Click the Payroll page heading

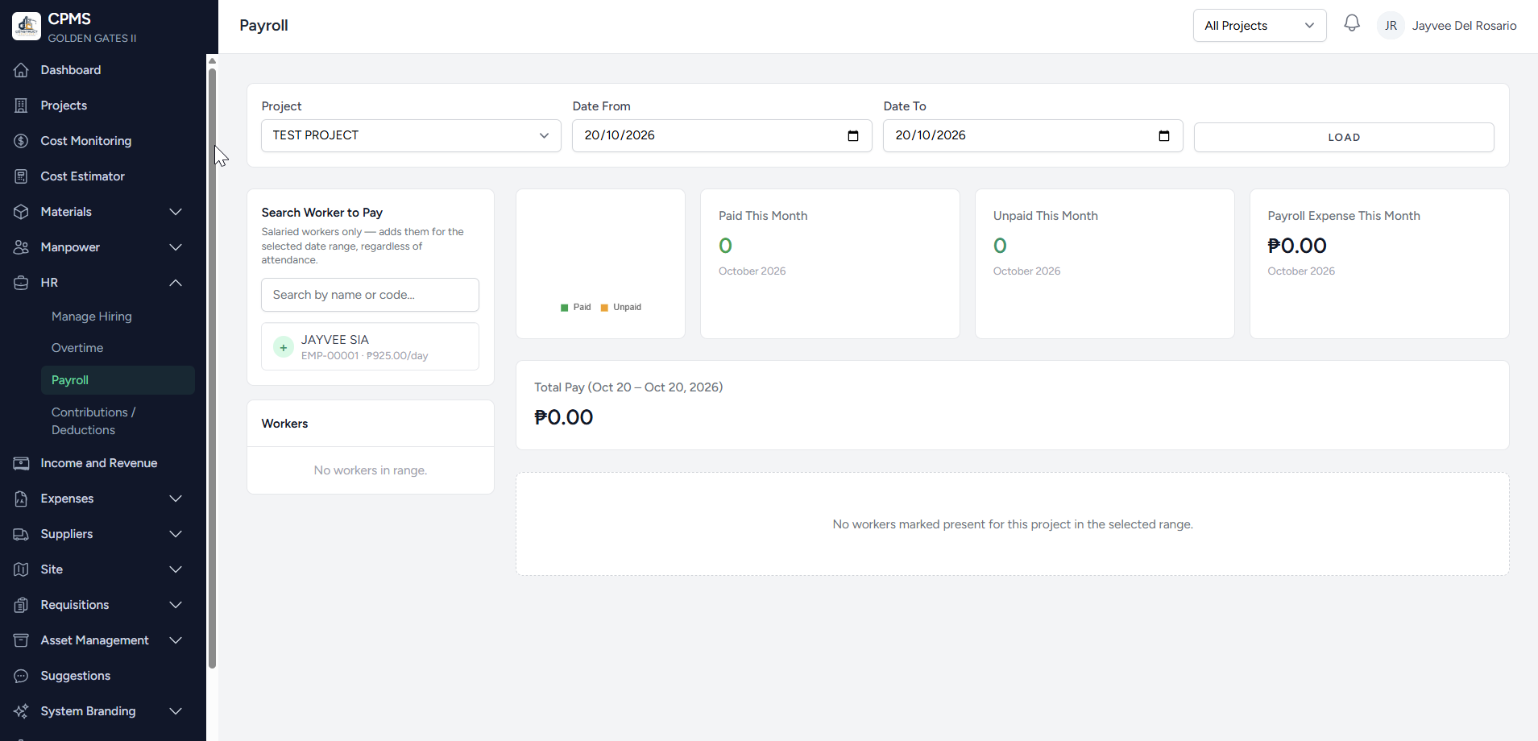[x=263, y=26]
